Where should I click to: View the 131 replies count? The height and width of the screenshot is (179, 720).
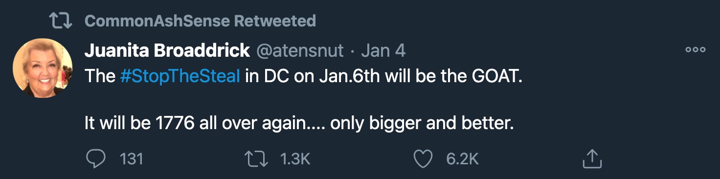pos(131,159)
